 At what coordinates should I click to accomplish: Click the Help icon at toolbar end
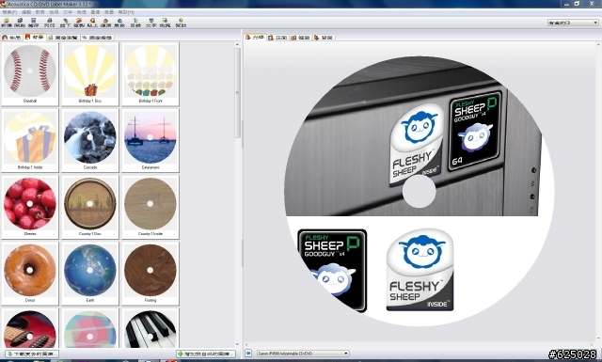[181, 23]
